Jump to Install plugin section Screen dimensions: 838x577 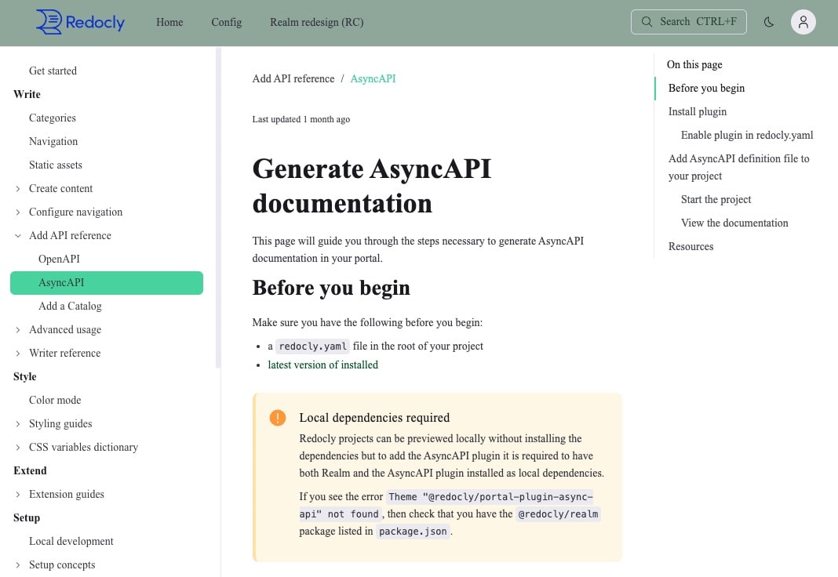pyautogui.click(x=698, y=111)
